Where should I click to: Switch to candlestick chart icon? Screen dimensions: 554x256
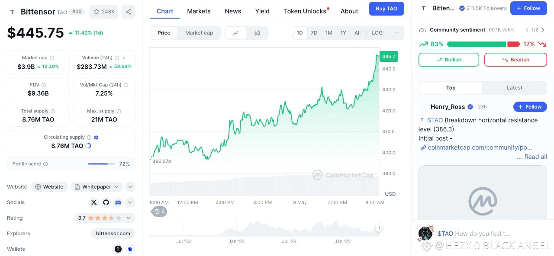coord(258,33)
